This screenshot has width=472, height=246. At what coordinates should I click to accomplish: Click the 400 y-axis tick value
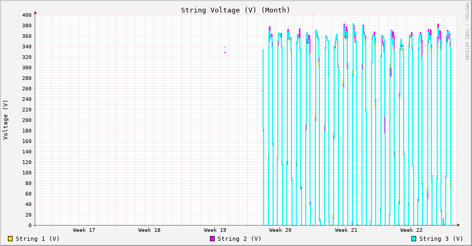click(26, 15)
